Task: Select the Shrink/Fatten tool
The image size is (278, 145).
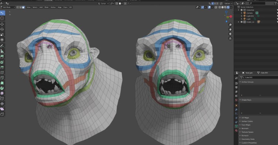Action: coord(2,104)
